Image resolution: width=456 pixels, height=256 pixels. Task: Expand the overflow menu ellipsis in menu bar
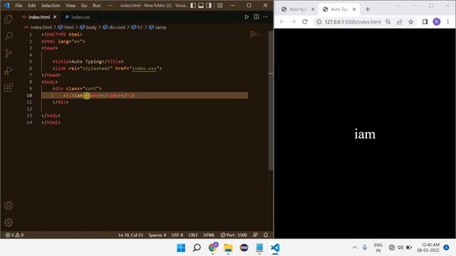coord(110,6)
